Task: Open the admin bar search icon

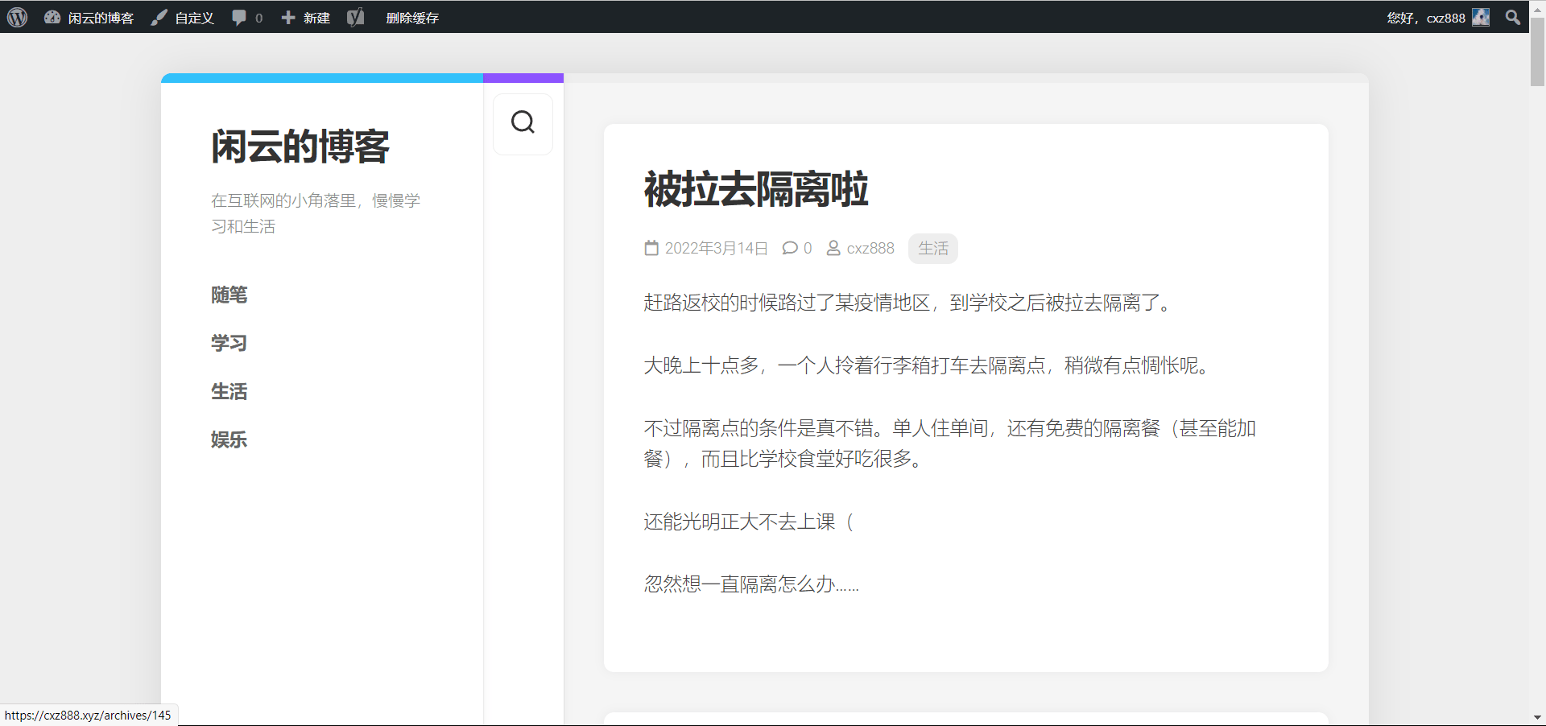Action: tap(1512, 17)
